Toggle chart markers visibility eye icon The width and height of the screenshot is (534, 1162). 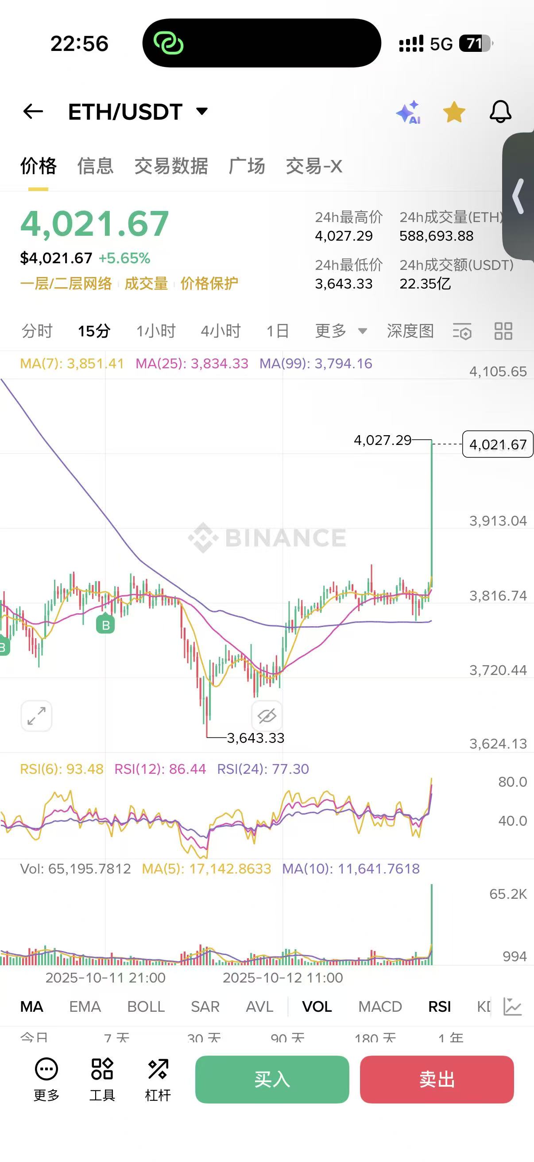click(267, 716)
